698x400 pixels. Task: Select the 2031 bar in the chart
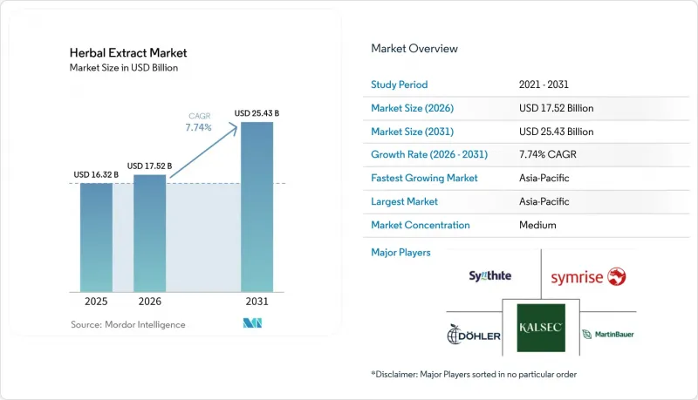(x=257, y=207)
